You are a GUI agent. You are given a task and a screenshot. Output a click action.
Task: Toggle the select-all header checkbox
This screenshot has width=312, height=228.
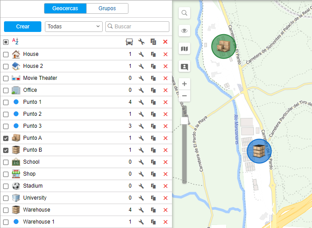6,42
